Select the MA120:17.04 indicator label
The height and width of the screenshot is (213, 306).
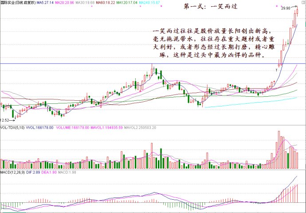coord(127,3)
